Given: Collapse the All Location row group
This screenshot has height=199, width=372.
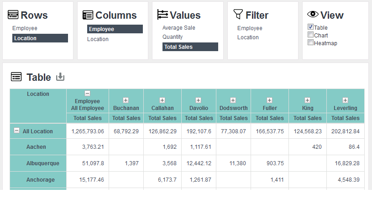Looking at the screenshot, I should pos(16,131).
